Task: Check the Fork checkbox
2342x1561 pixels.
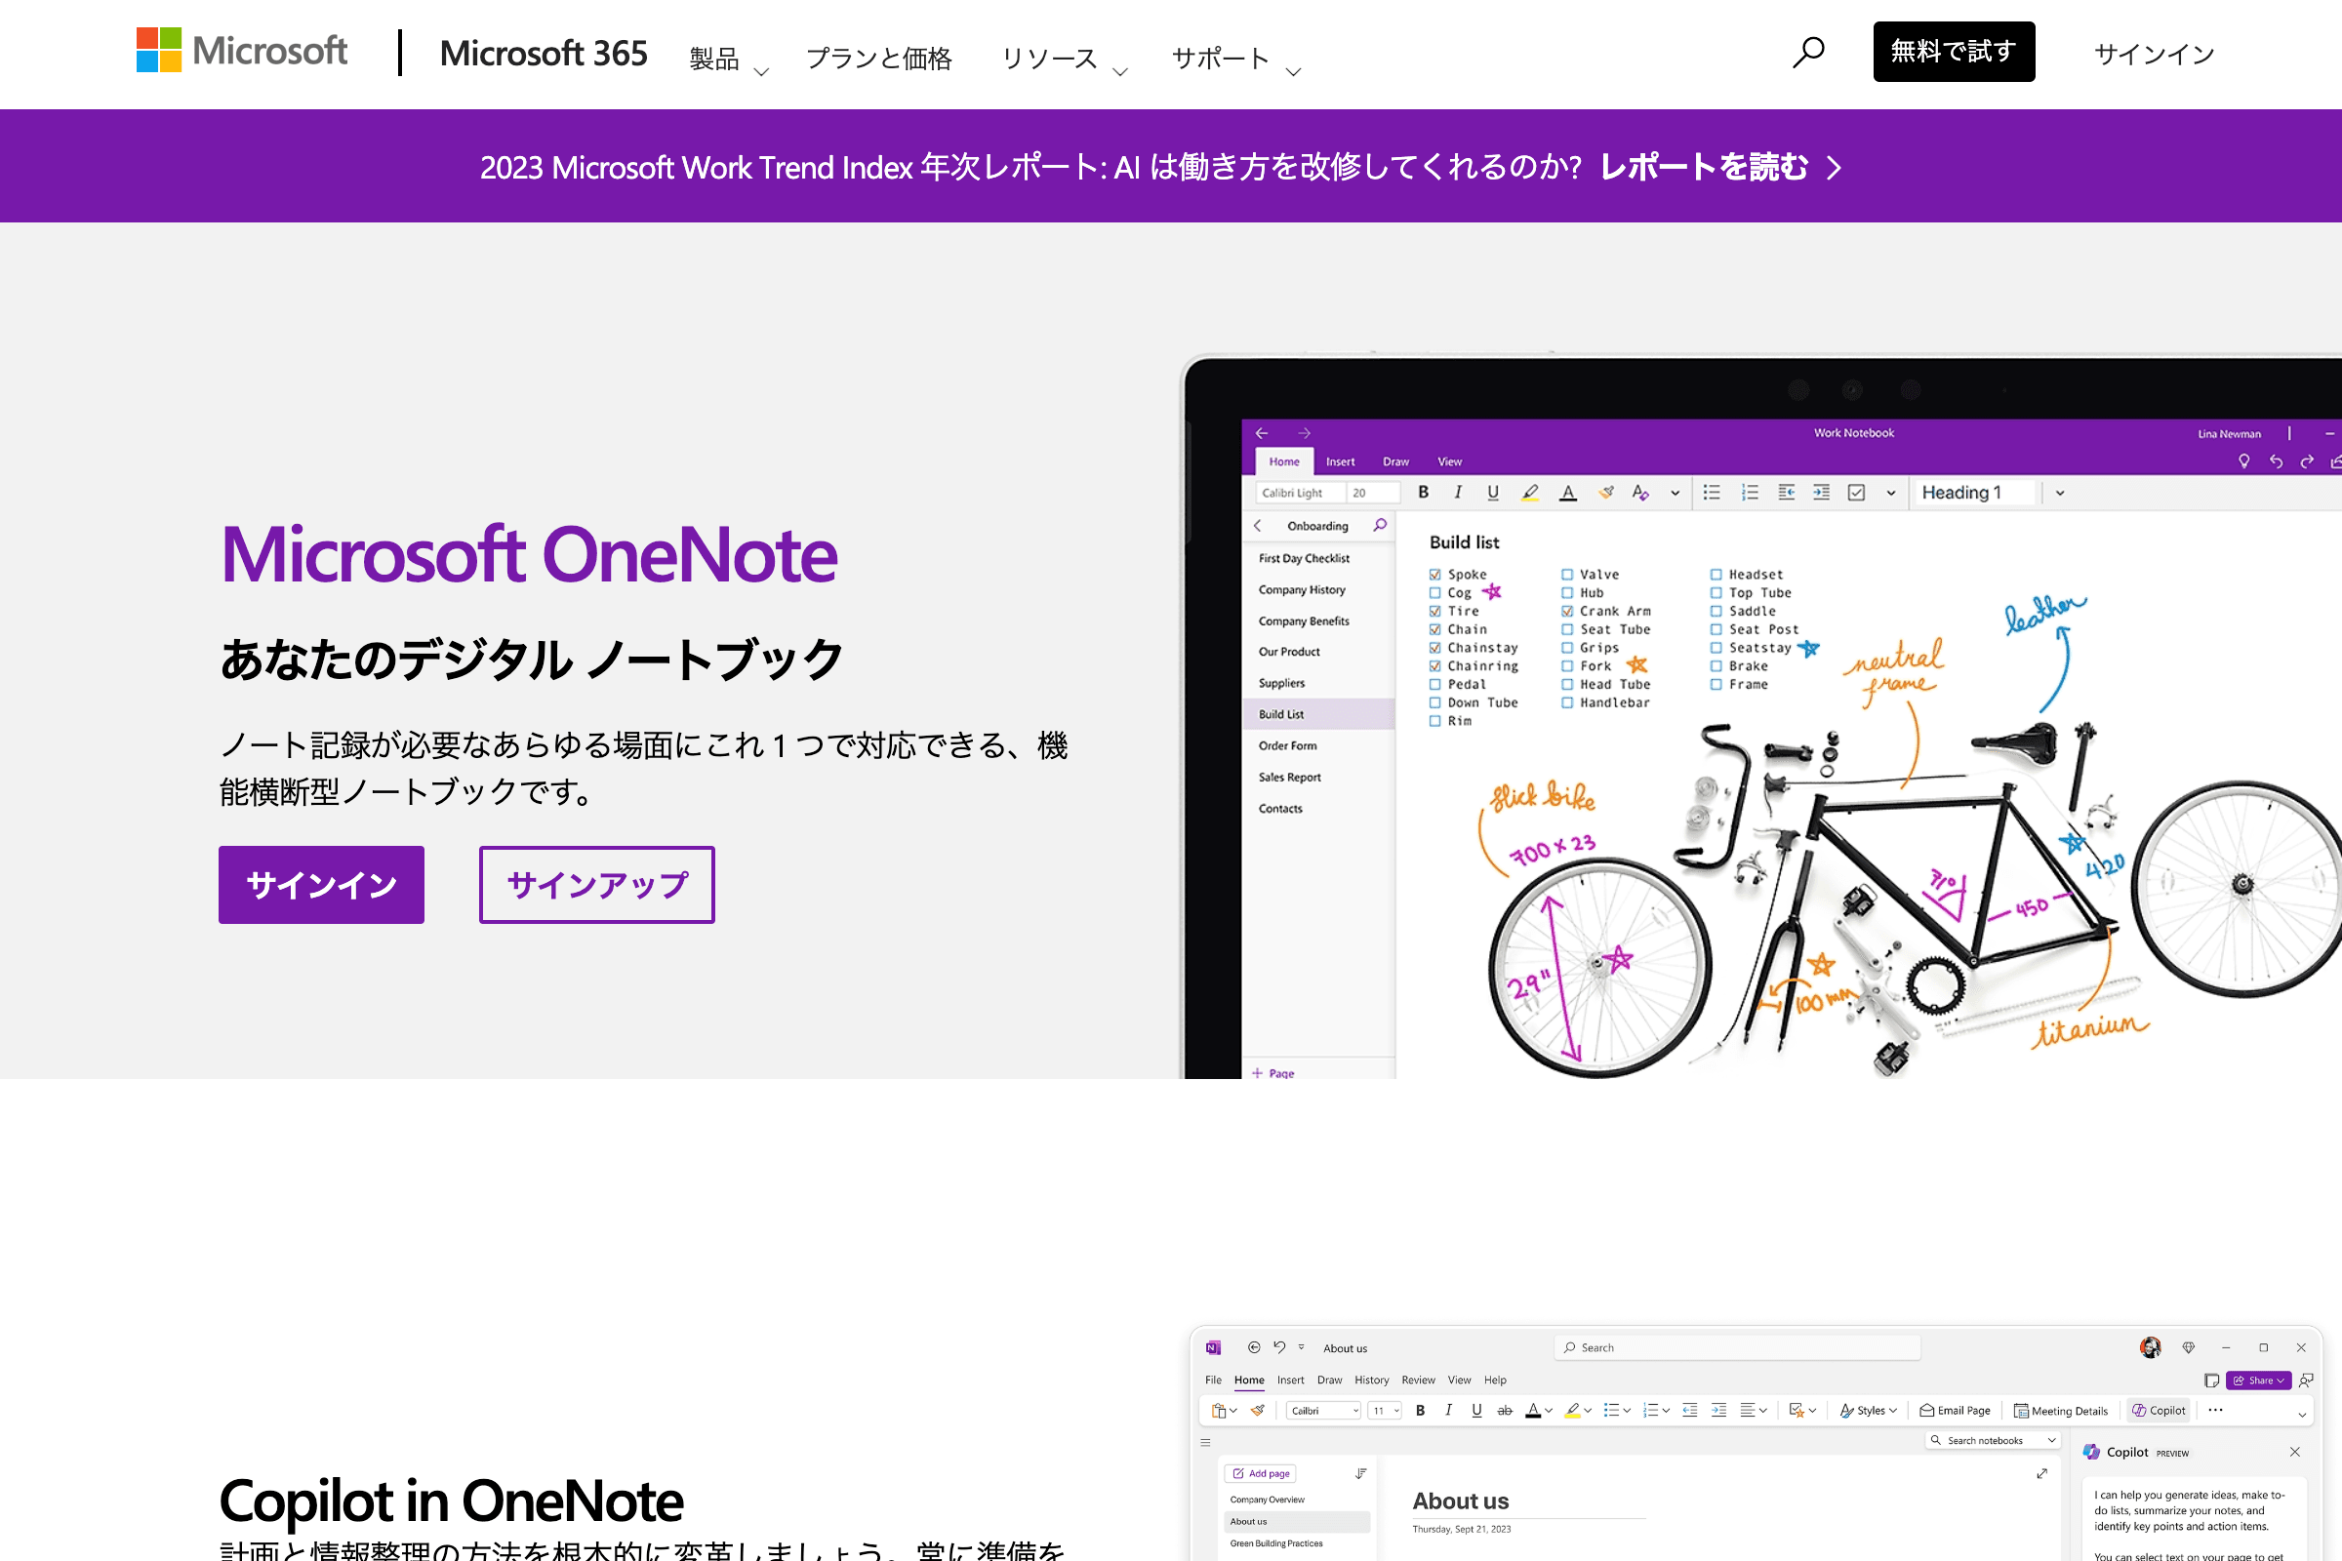Action: tap(1567, 666)
